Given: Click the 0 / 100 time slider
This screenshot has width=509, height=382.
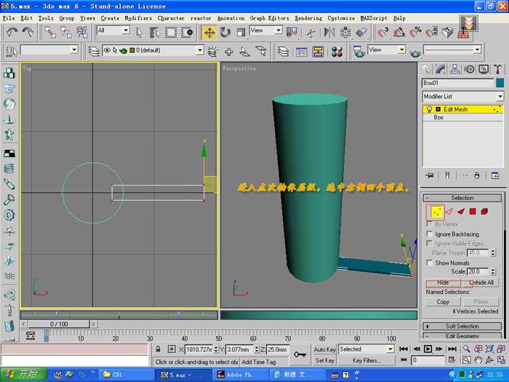Looking at the screenshot, I should [x=59, y=325].
